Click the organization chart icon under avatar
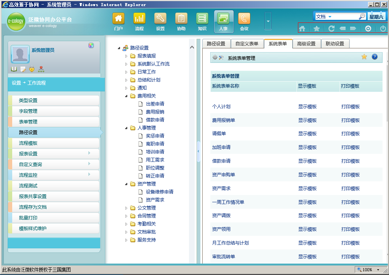The width and height of the screenshot is (389, 275). [41, 69]
